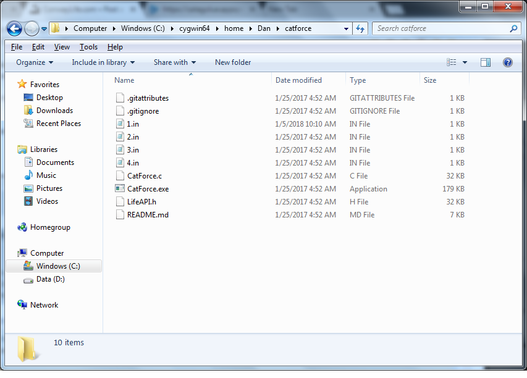527x378 pixels.
Task: Select Network in the navigation pane
Action: [x=44, y=305]
